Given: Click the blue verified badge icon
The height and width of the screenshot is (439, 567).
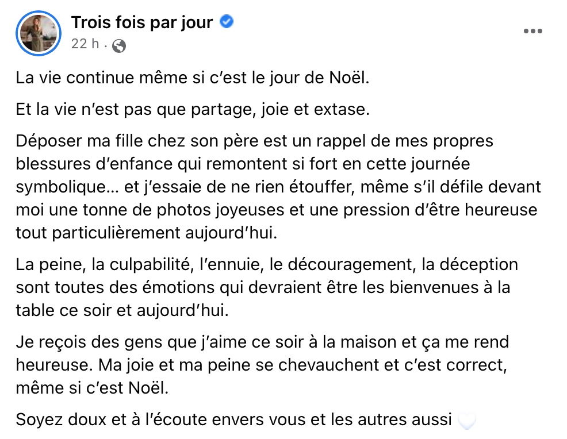Looking at the screenshot, I should click(x=227, y=22).
